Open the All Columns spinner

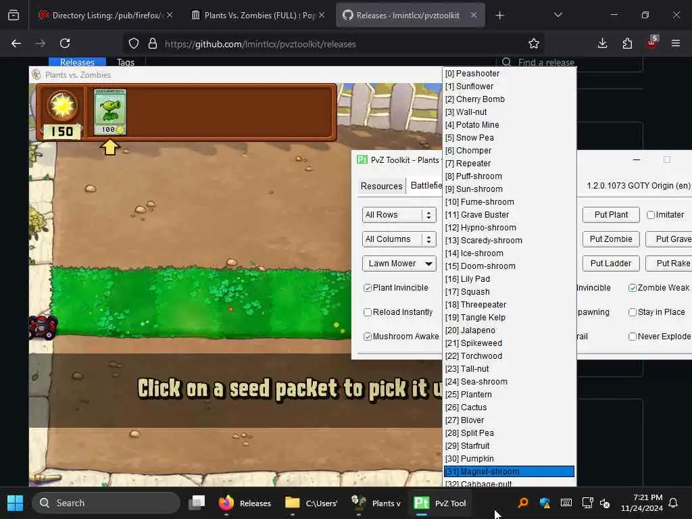399,239
